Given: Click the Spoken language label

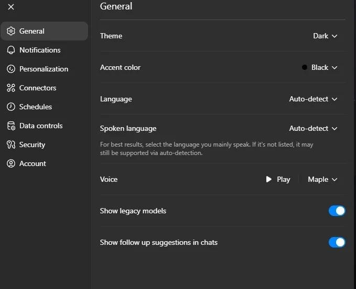Looking at the screenshot, I should (128, 129).
